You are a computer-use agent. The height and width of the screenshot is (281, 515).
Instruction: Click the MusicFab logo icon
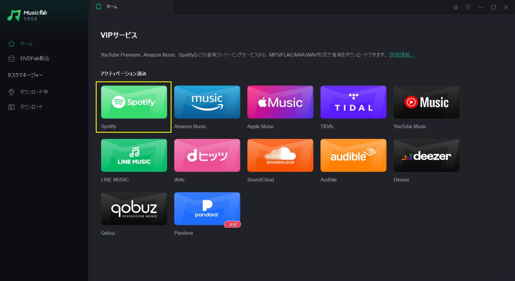click(14, 15)
